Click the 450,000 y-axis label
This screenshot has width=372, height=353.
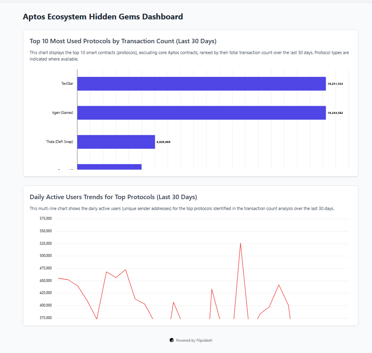point(46,280)
